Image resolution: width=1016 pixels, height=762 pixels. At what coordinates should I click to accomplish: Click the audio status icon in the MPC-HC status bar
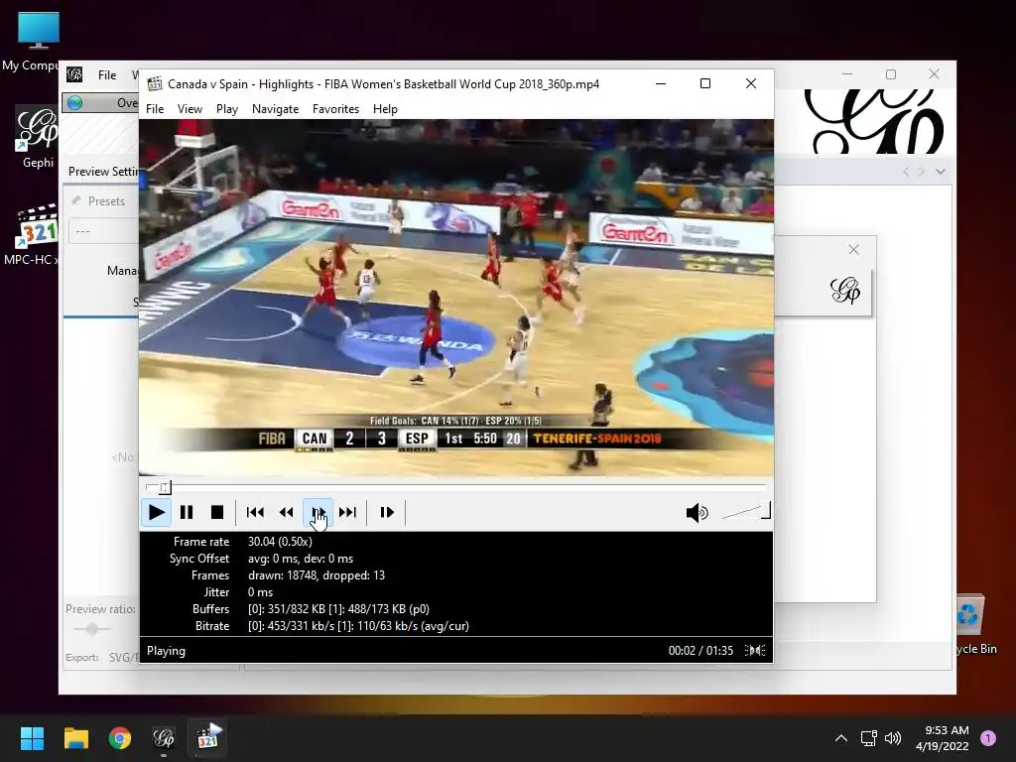click(x=755, y=651)
